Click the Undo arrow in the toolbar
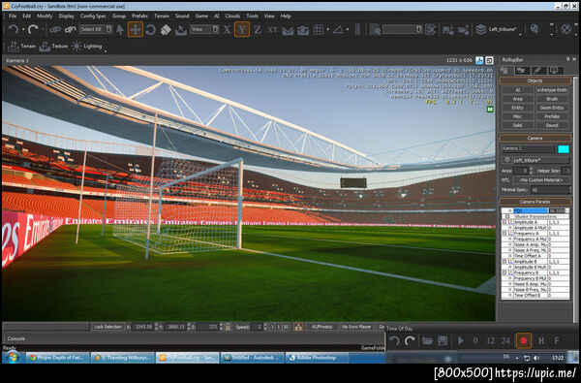The height and width of the screenshot is (383, 581). tap(14, 29)
